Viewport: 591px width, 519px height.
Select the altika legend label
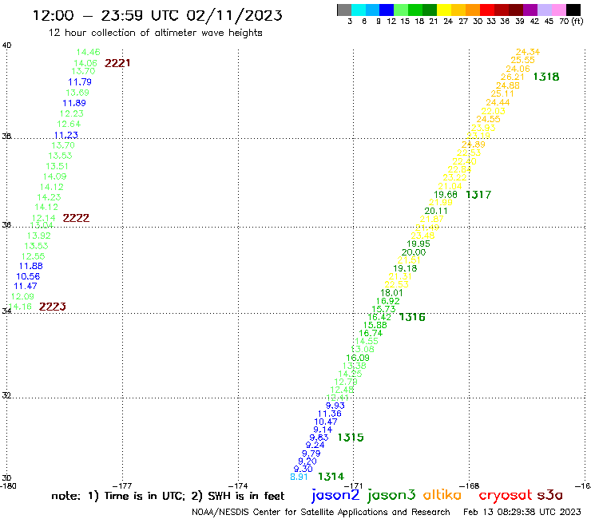[442, 495]
